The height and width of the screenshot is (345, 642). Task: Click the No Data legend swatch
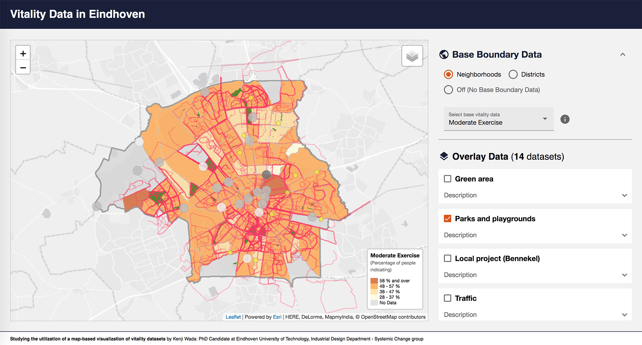point(374,303)
